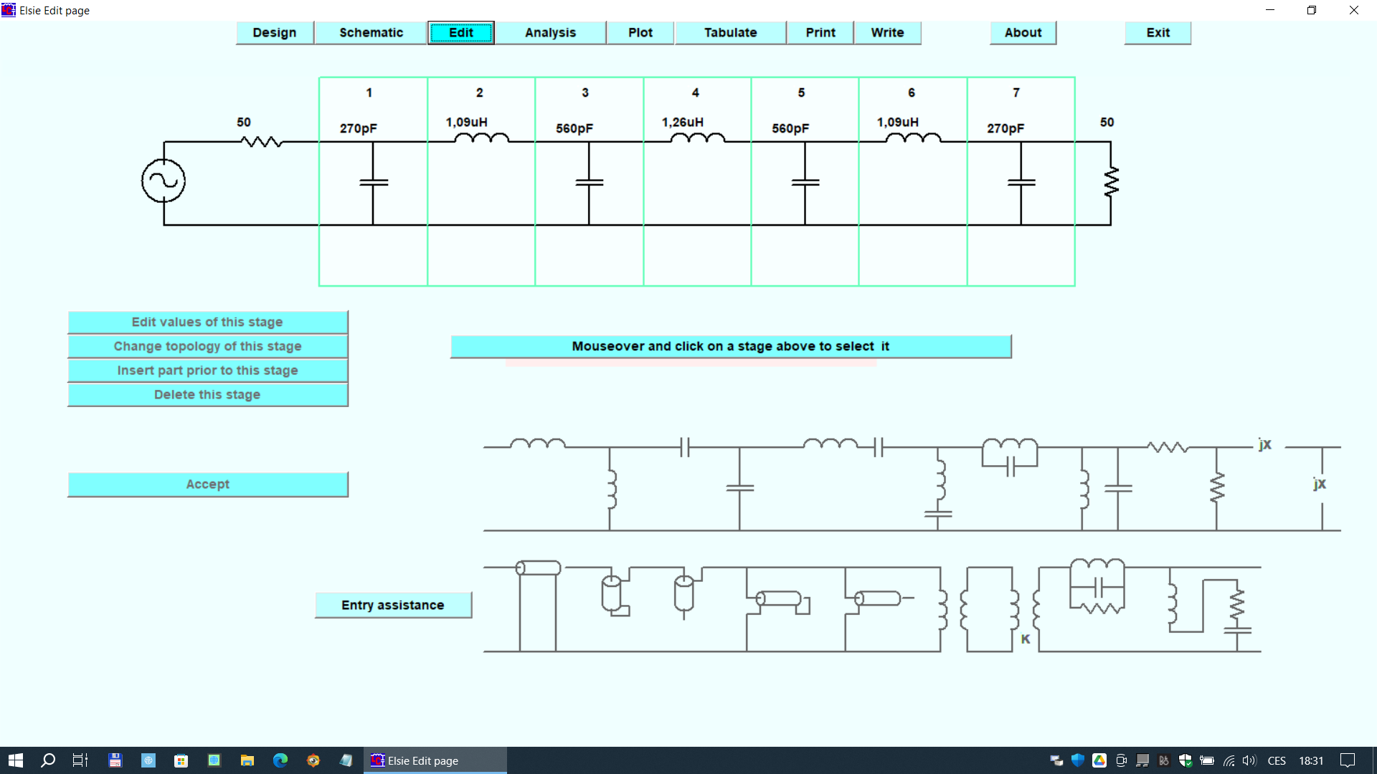This screenshot has height=774, width=1377.
Task: Pick the shunt capacitor topology symbol
Action: pyautogui.click(x=739, y=488)
